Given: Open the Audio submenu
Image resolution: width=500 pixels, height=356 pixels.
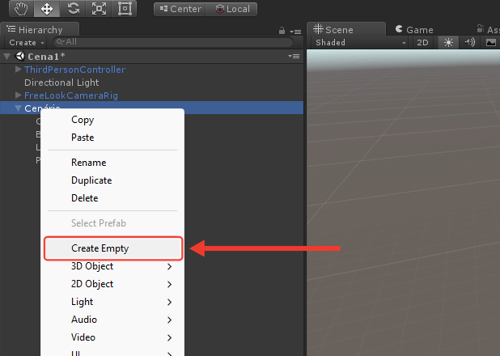Looking at the screenshot, I should click(x=112, y=320).
